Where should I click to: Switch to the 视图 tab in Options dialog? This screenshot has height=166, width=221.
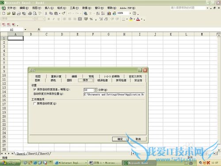point(38,76)
